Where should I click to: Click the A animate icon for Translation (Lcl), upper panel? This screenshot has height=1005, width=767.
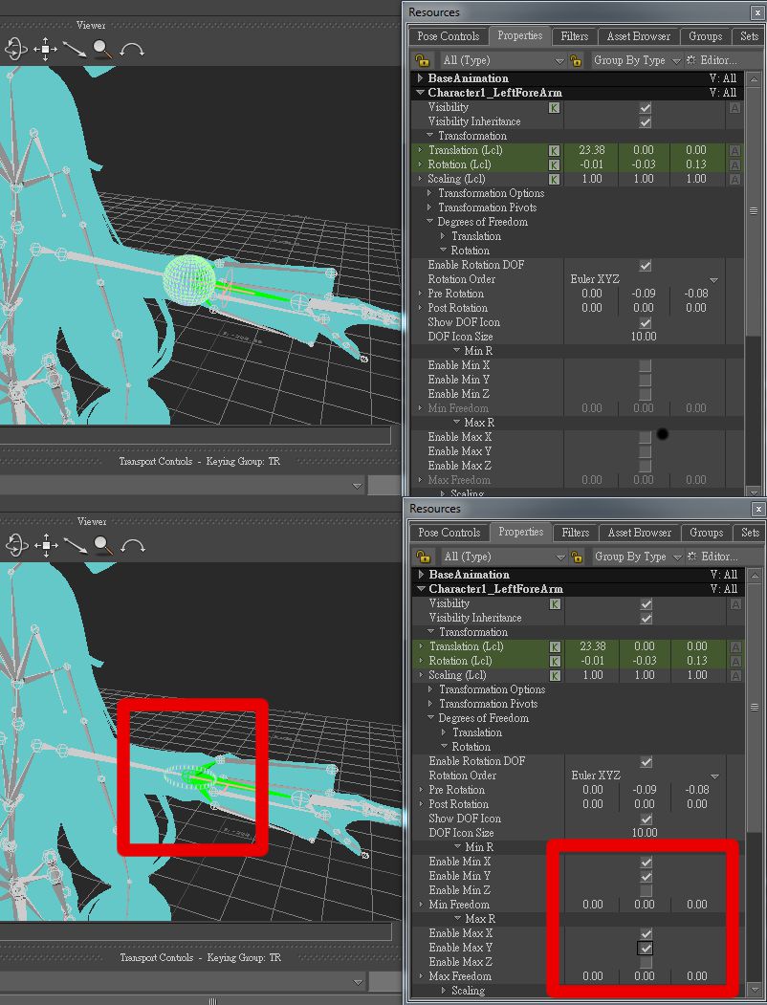point(734,151)
